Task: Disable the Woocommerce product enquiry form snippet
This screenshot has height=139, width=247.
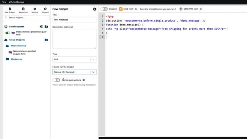Action: pyautogui.click(x=8, y=33)
